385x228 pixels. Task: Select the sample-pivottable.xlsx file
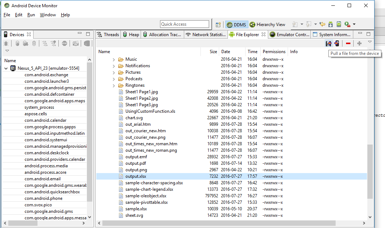(x=146, y=202)
